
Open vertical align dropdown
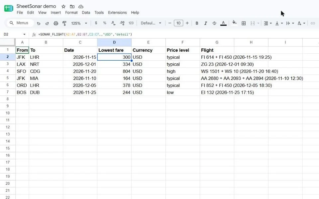tap(279, 23)
